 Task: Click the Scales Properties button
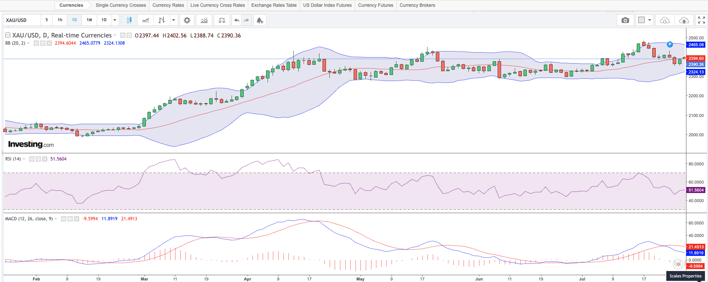[x=685, y=276]
